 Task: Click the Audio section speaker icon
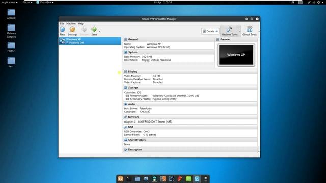126,104
